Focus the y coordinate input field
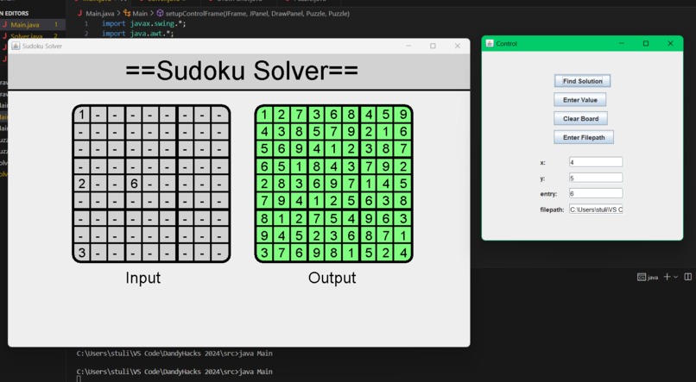696x382 pixels. pos(596,178)
